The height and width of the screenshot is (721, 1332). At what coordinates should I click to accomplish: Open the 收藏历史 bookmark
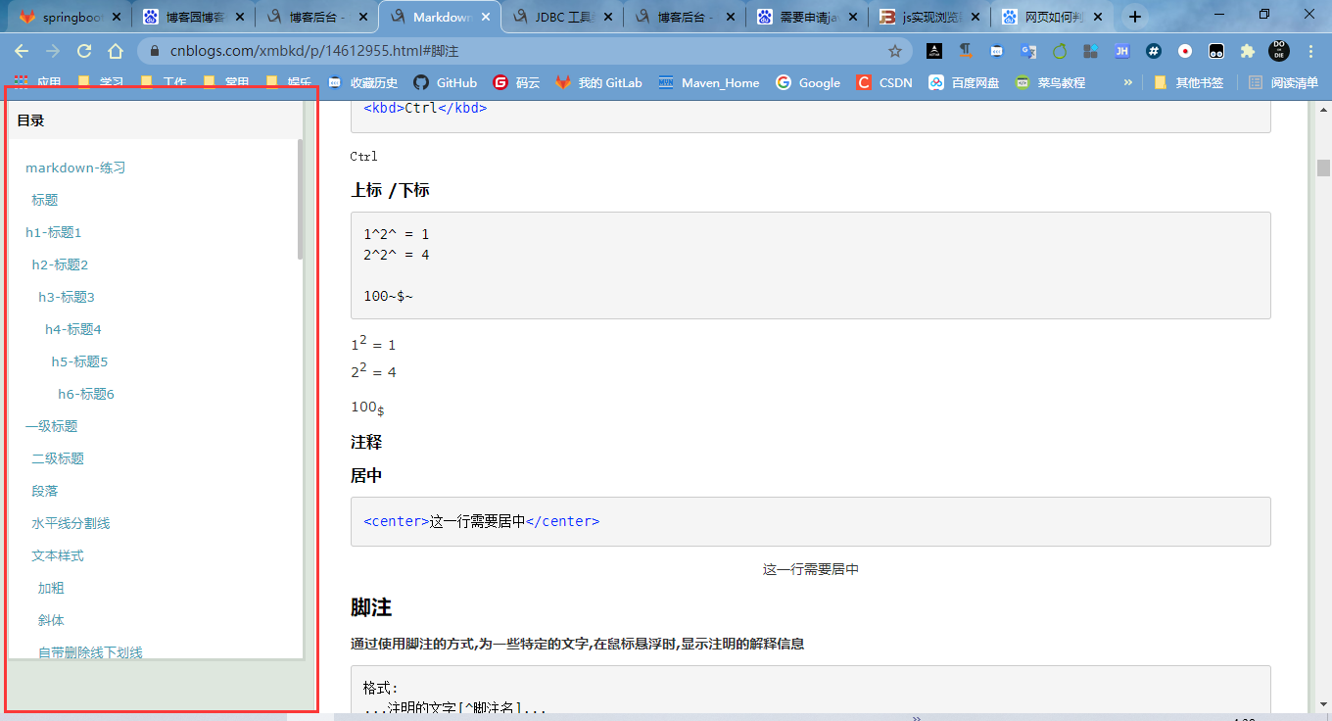pos(362,83)
